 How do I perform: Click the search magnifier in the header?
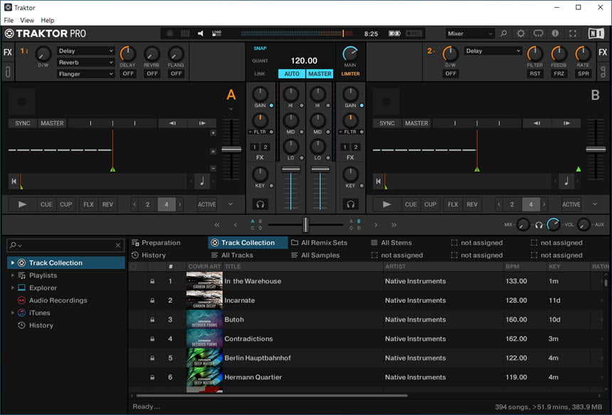point(504,33)
